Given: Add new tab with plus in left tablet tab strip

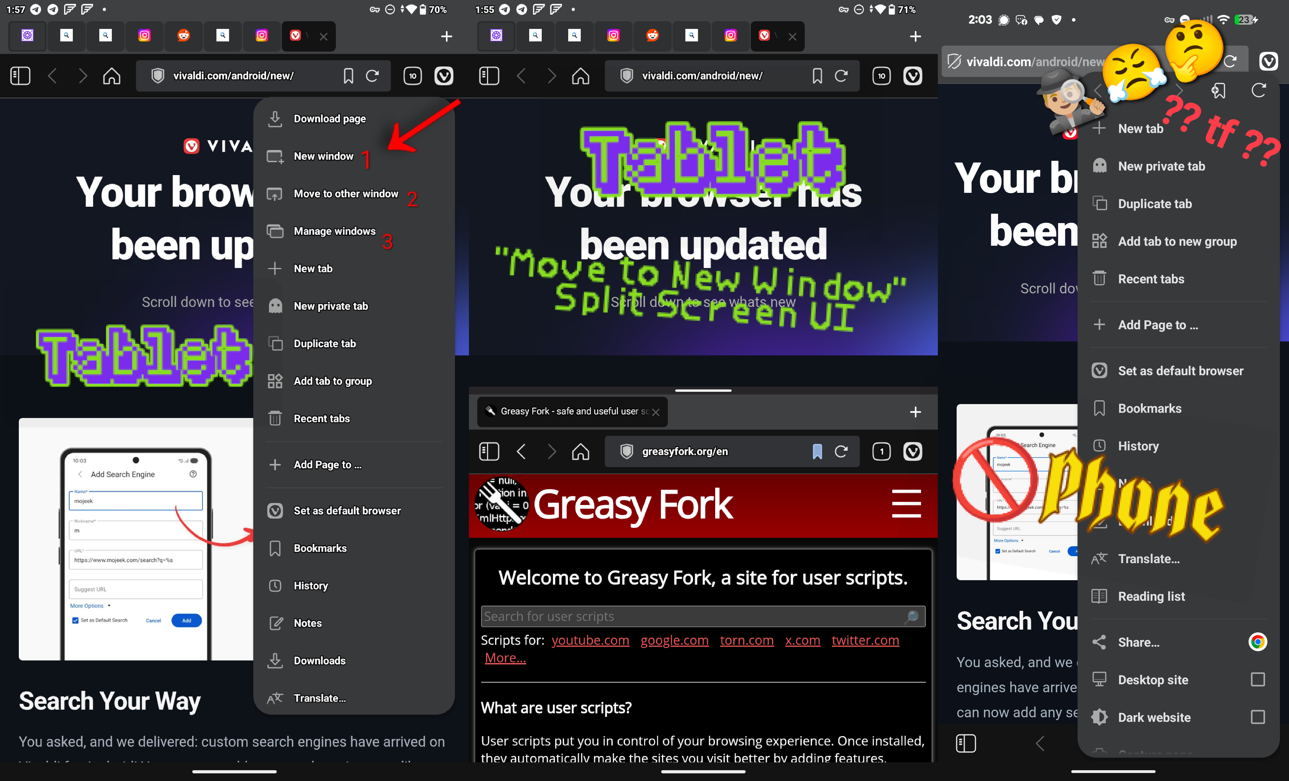Looking at the screenshot, I should coord(446,37).
